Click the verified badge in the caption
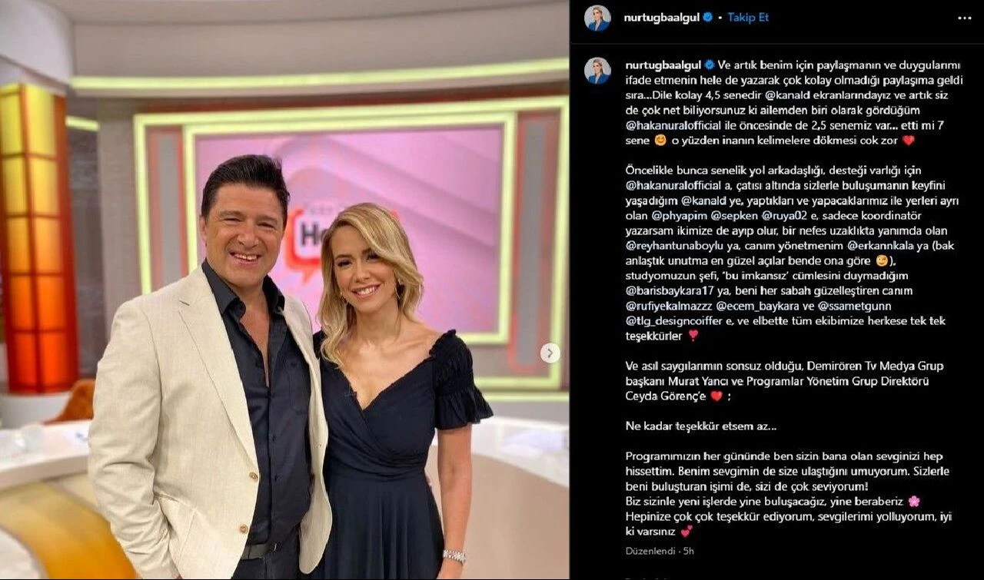Image resolution: width=984 pixels, height=580 pixels. tap(710, 65)
